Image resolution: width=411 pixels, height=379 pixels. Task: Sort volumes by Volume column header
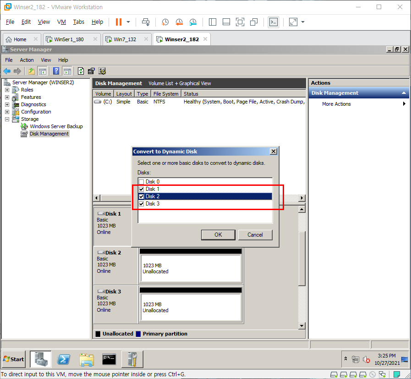click(103, 94)
